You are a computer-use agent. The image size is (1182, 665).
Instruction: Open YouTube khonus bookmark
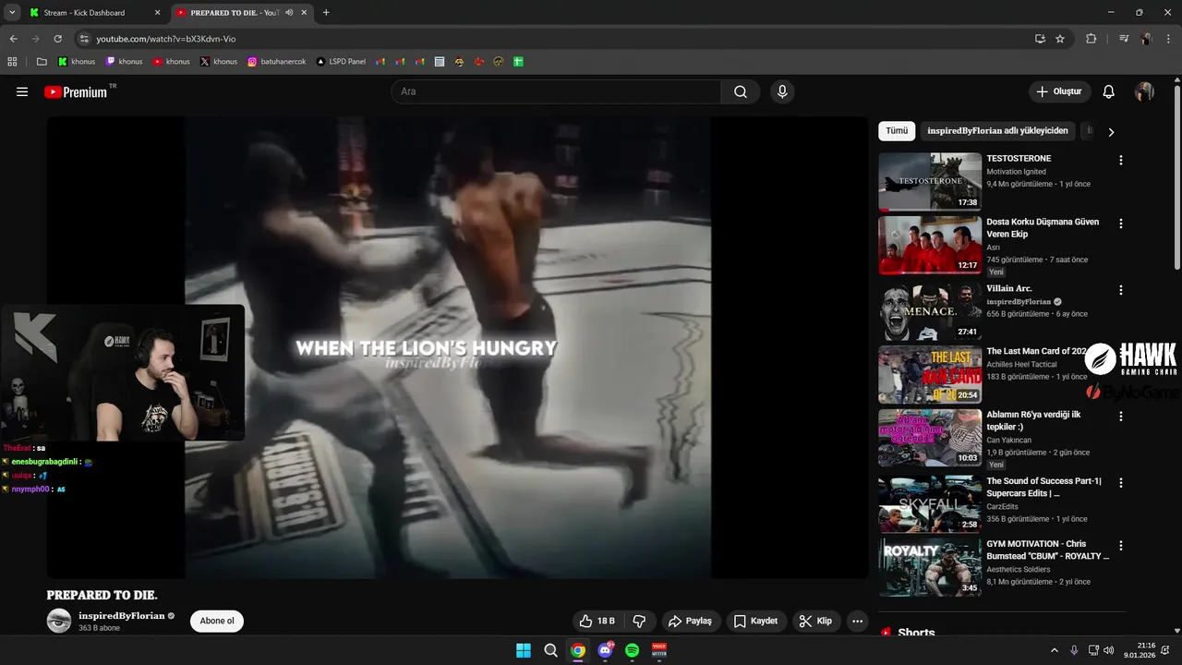[x=172, y=62]
